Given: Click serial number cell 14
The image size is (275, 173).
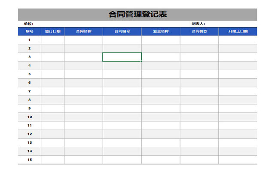Looking at the screenshot, I should (x=30, y=151).
